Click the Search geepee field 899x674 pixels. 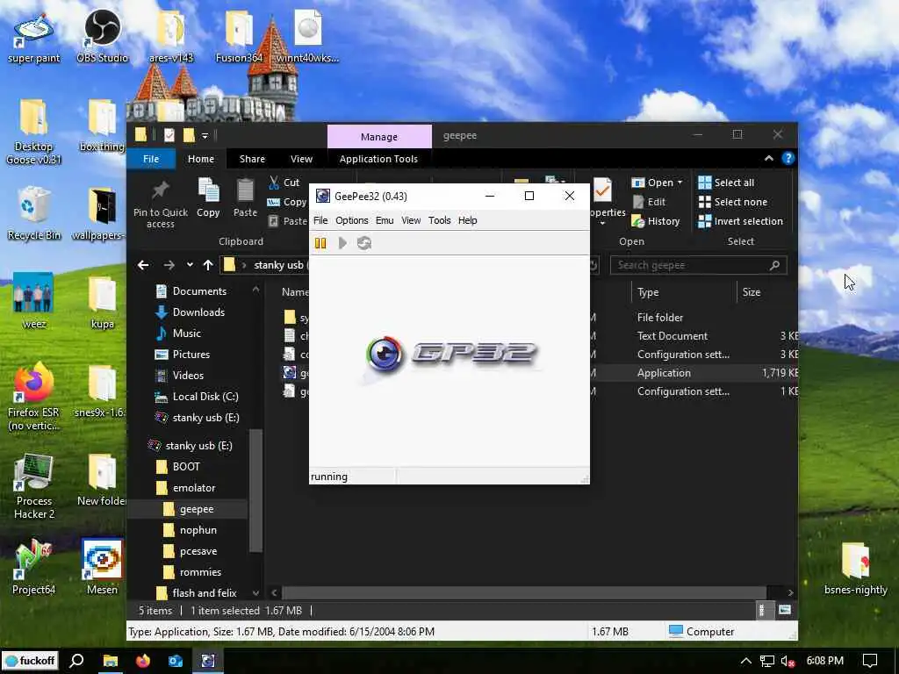[698, 265]
